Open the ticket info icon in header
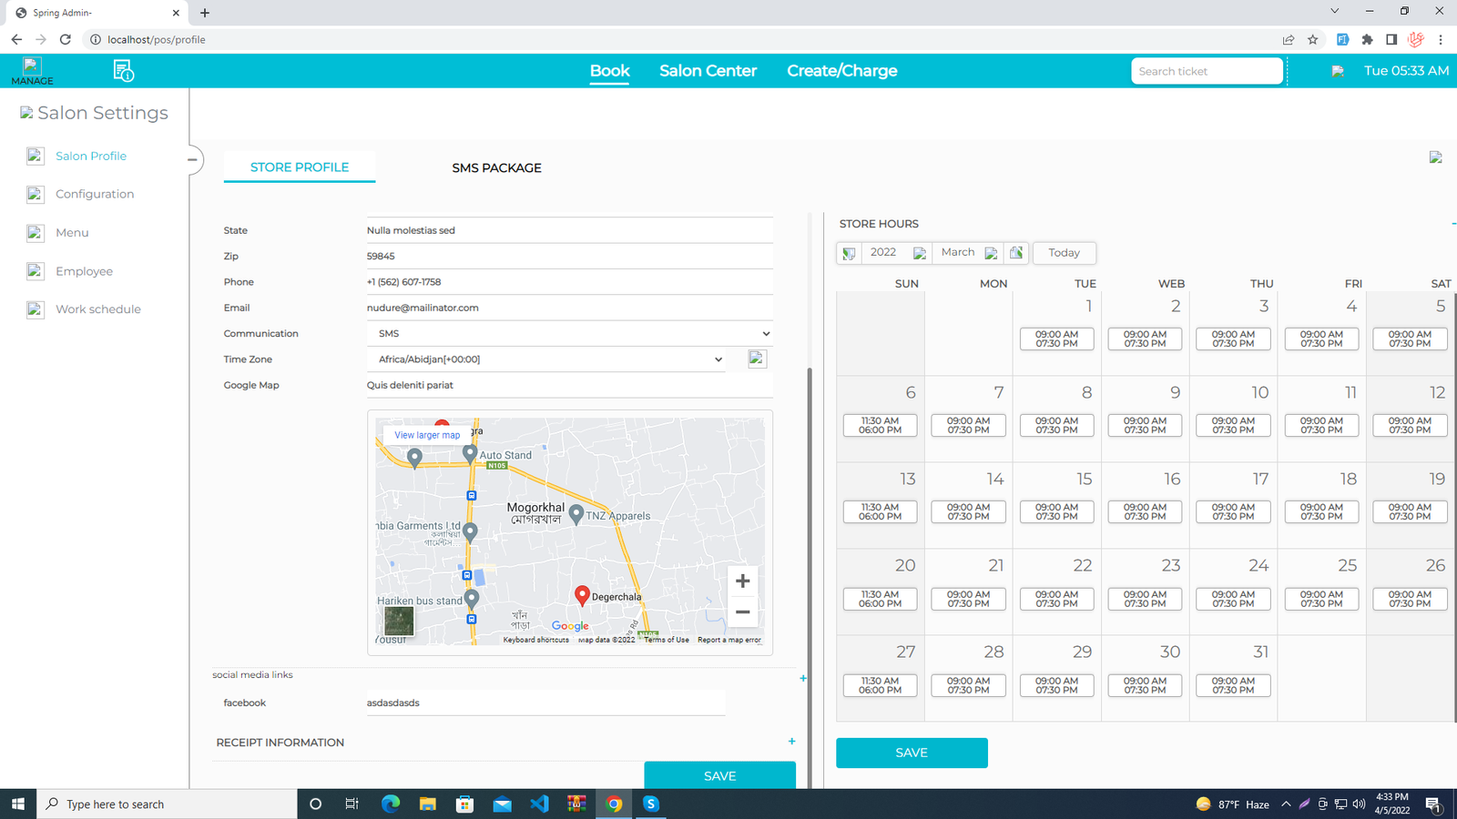 tap(124, 70)
